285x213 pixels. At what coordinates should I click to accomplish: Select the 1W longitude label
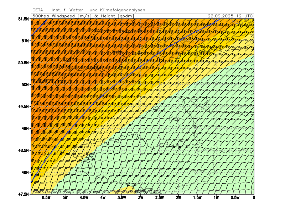216,198
